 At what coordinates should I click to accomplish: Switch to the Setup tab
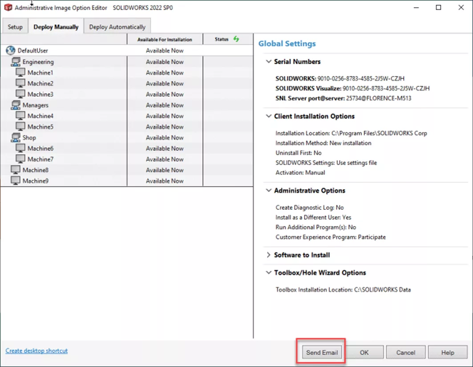[x=15, y=27]
